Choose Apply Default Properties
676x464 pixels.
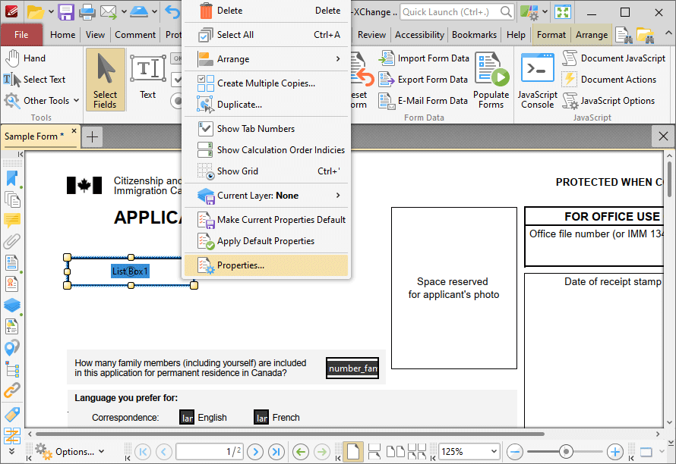(266, 241)
